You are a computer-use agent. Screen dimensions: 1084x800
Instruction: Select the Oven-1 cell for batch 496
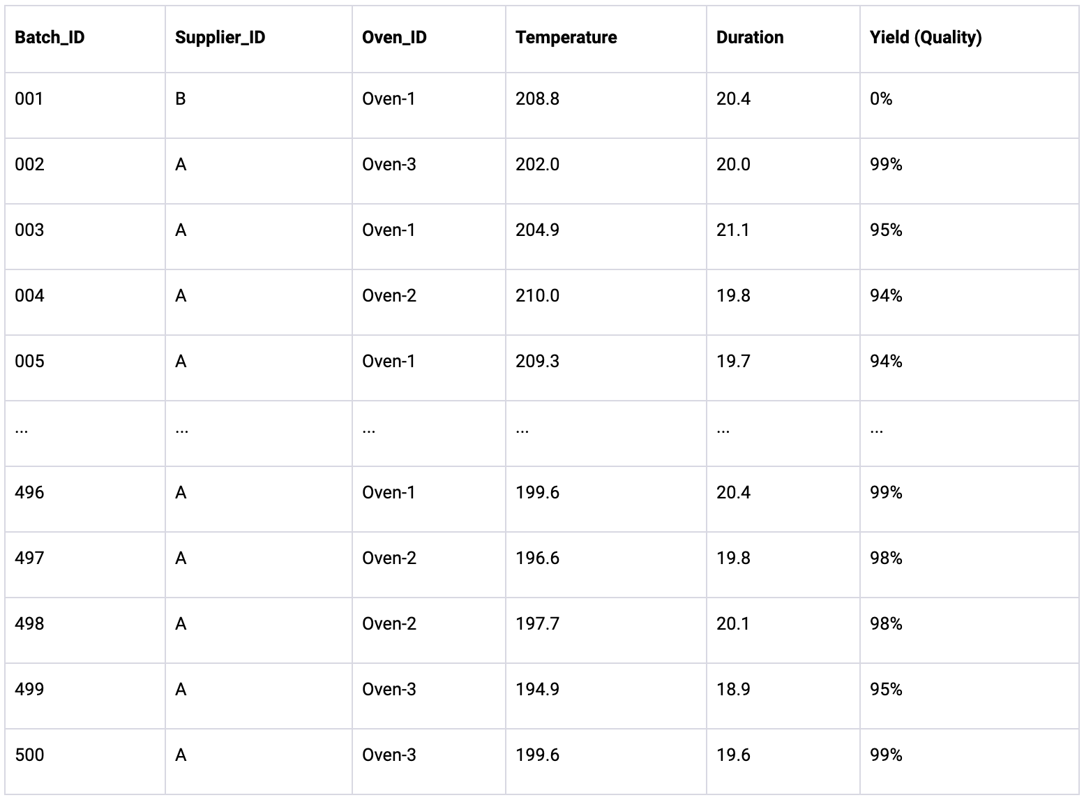(389, 493)
